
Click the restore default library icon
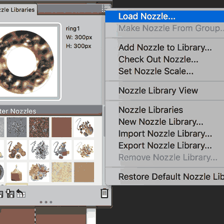(21, 194)
